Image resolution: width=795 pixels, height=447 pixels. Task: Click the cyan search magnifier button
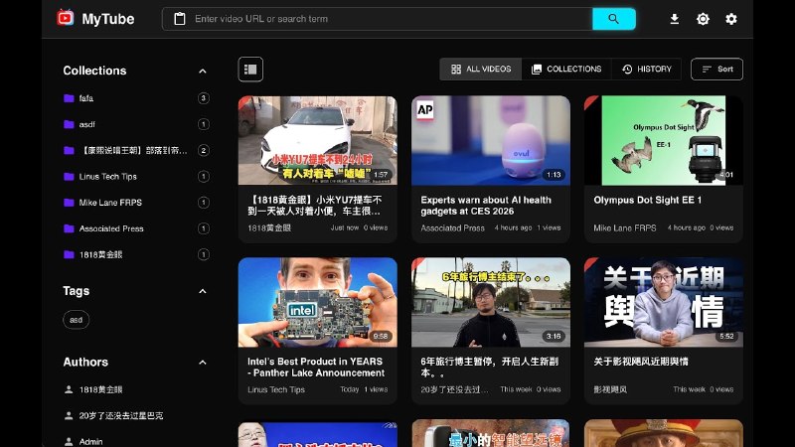[613, 19]
